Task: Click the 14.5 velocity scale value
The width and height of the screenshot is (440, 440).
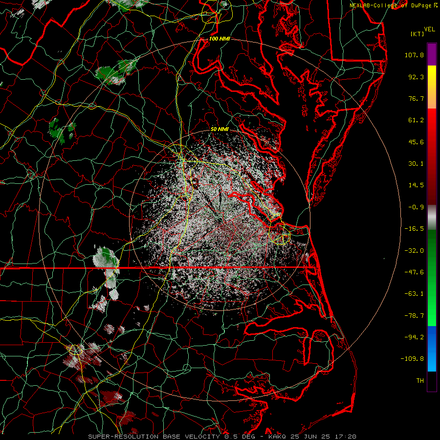Action: (416, 185)
